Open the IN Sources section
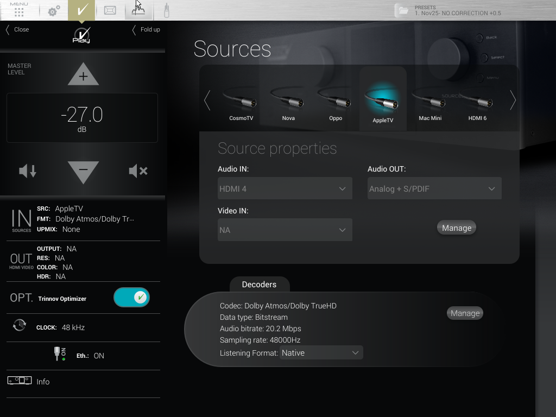The image size is (556, 417). tap(21, 220)
